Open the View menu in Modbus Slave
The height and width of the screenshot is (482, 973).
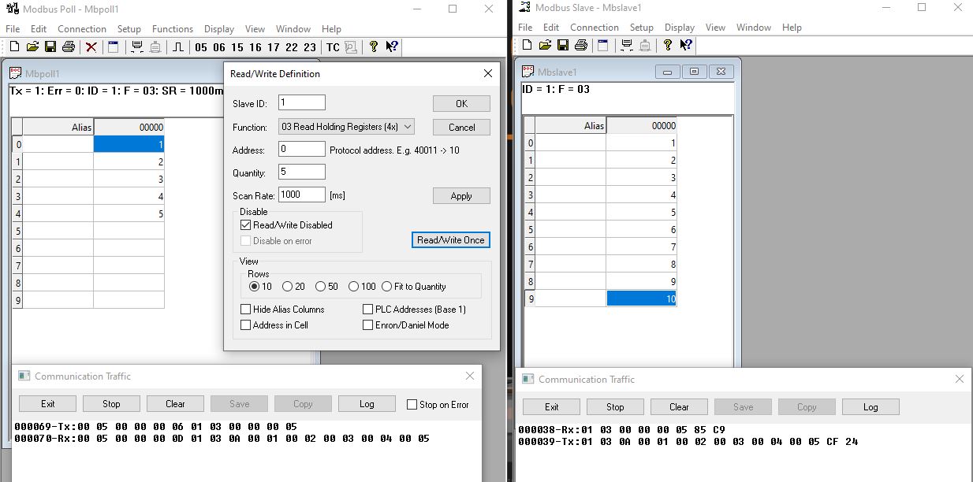pyautogui.click(x=715, y=28)
